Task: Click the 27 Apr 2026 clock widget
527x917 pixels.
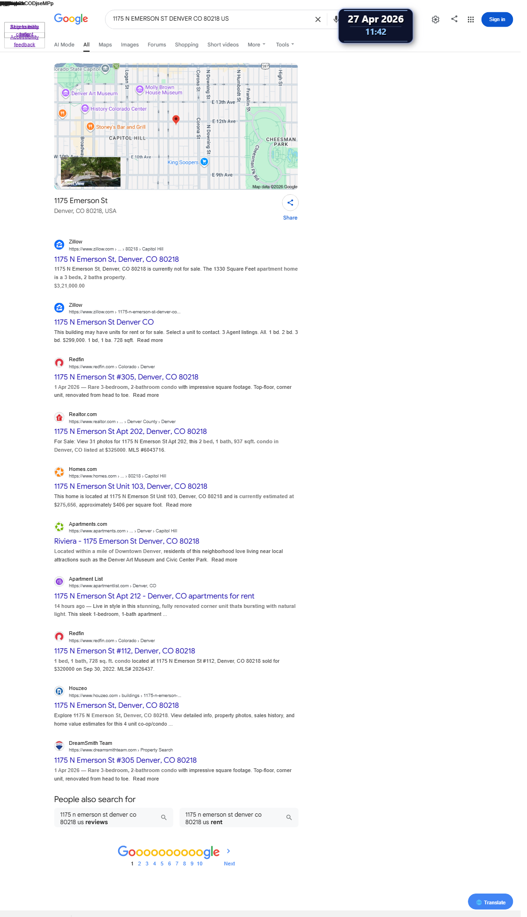Action: click(376, 26)
